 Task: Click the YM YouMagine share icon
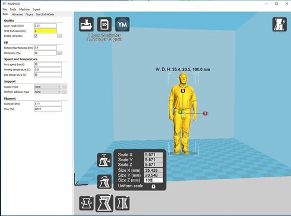122,24
